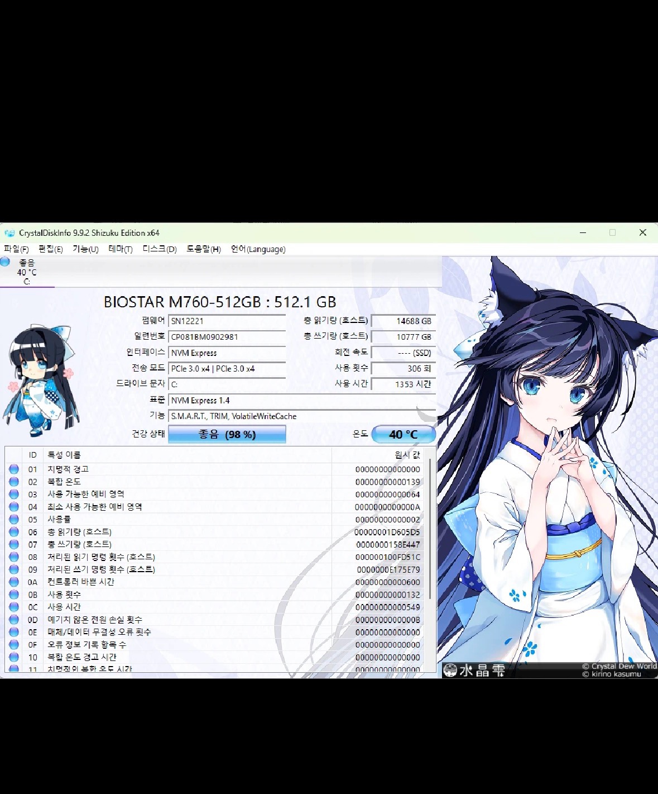658x794 pixels.
Task: Click the status orb for 사용 가능한 예비 영역
Action: [14, 495]
